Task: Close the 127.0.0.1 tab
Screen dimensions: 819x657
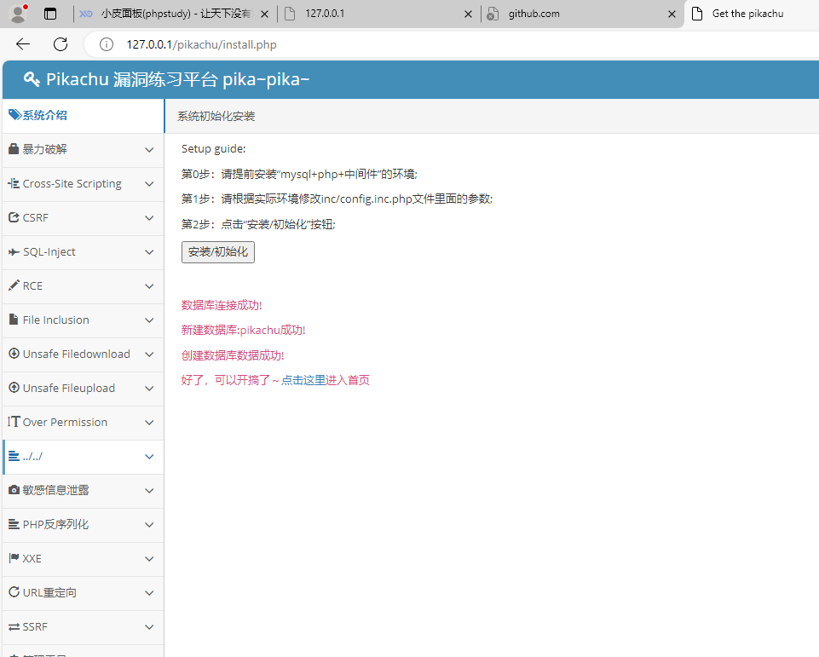Action: (469, 14)
